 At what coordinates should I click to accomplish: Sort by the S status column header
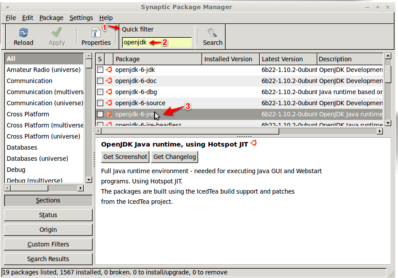pos(100,59)
